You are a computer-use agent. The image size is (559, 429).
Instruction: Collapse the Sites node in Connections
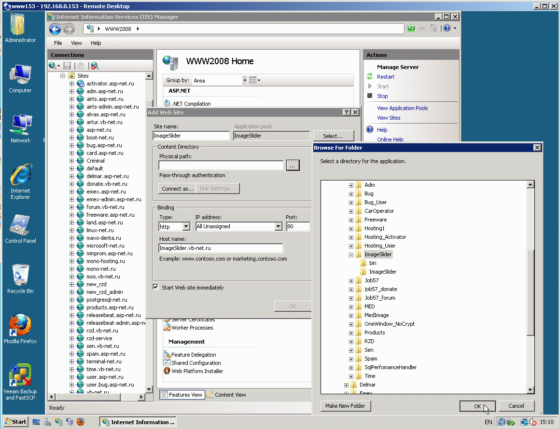pyautogui.click(x=62, y=76)
